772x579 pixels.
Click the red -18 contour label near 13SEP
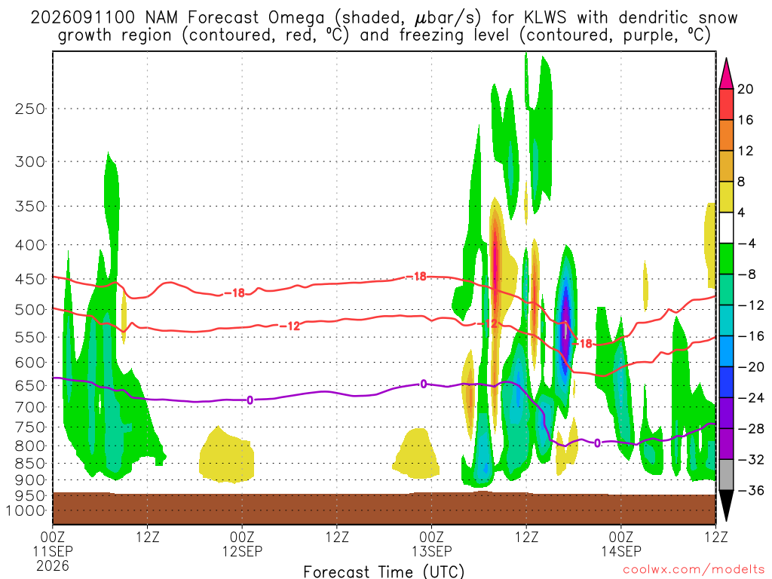point(417,277)
